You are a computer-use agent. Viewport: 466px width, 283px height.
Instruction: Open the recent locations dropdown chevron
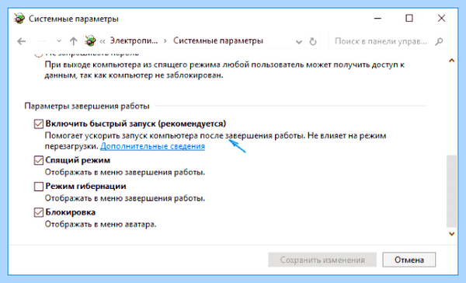click(59, 41)
